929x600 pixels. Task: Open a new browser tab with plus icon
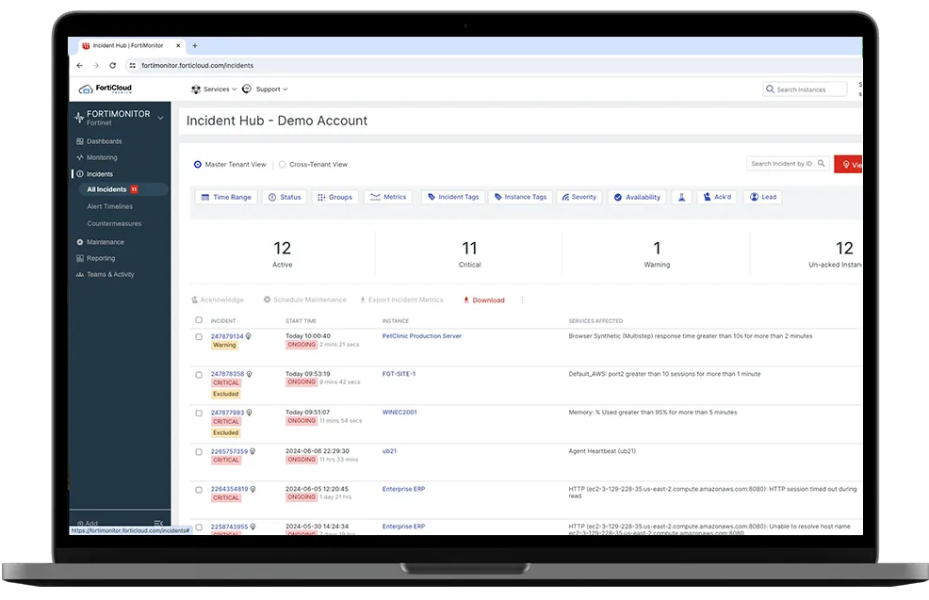coord(195,45)
